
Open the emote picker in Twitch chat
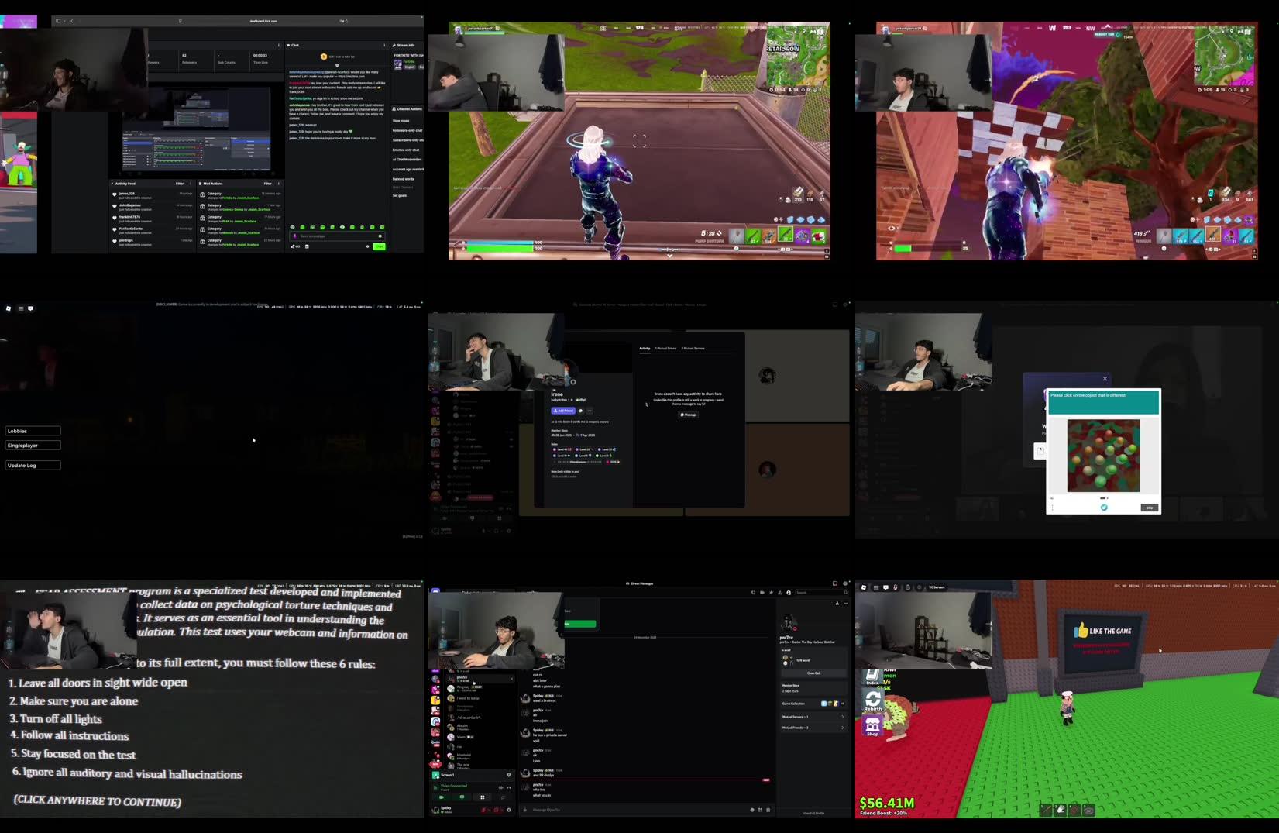pos(380,236)
